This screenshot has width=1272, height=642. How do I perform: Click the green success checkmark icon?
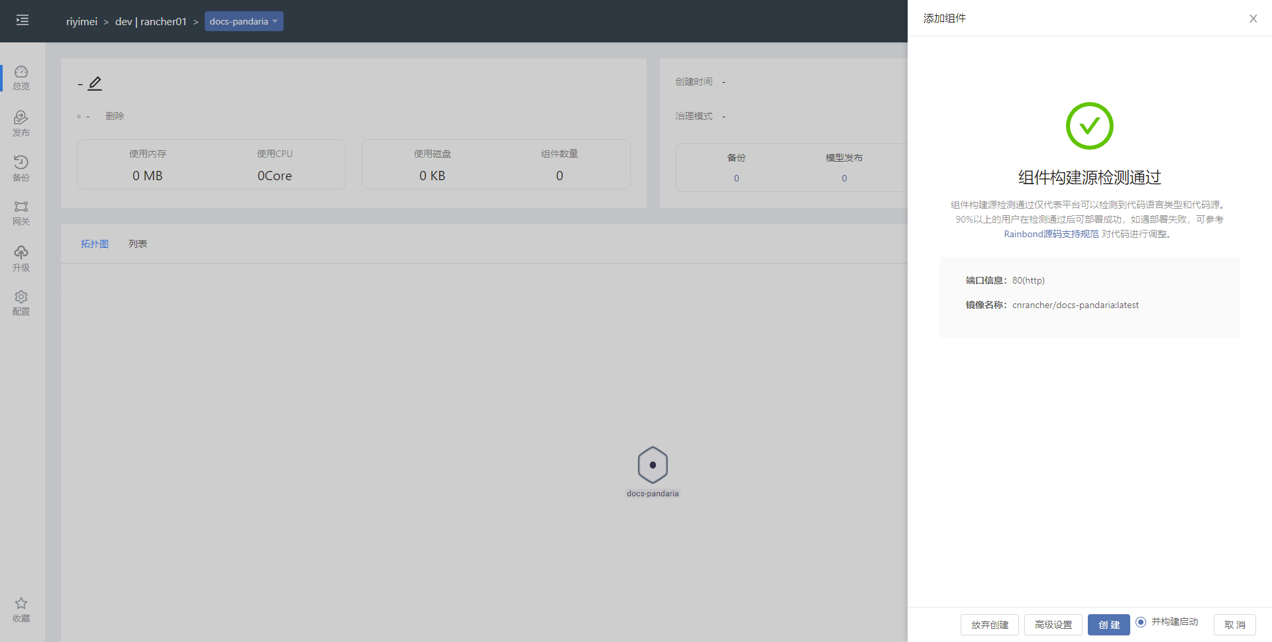tap(1090, 126)
